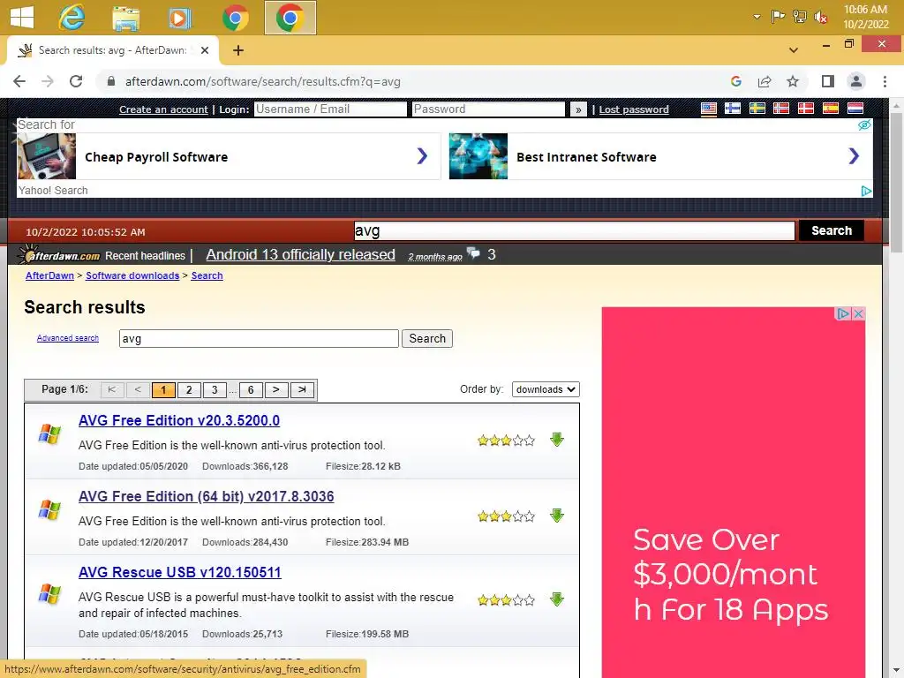Image resolution: width=904 pixels, height=678 pixels.
Task: Click muted volume tray icon
Action: coord(821,18)
